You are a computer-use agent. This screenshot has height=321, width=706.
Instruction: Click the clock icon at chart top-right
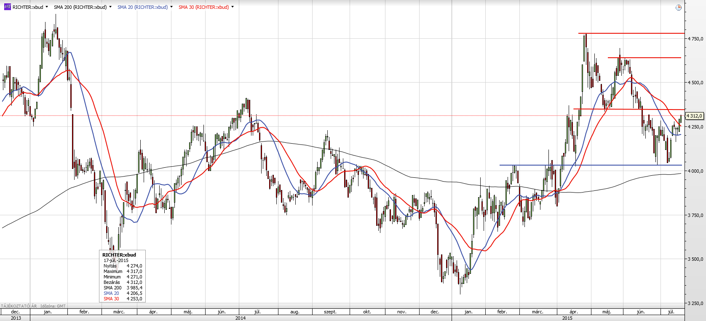(678, 8)
